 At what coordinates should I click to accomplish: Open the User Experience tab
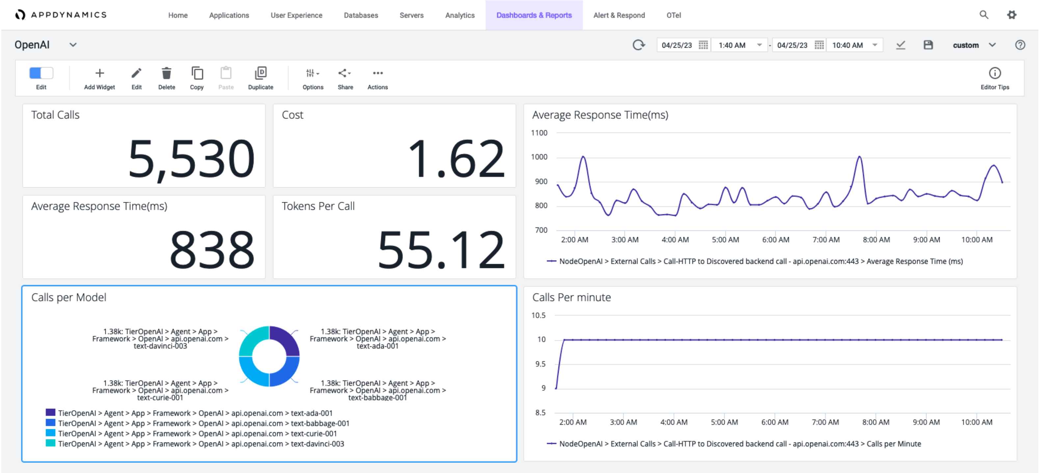[x=296, y=15]
